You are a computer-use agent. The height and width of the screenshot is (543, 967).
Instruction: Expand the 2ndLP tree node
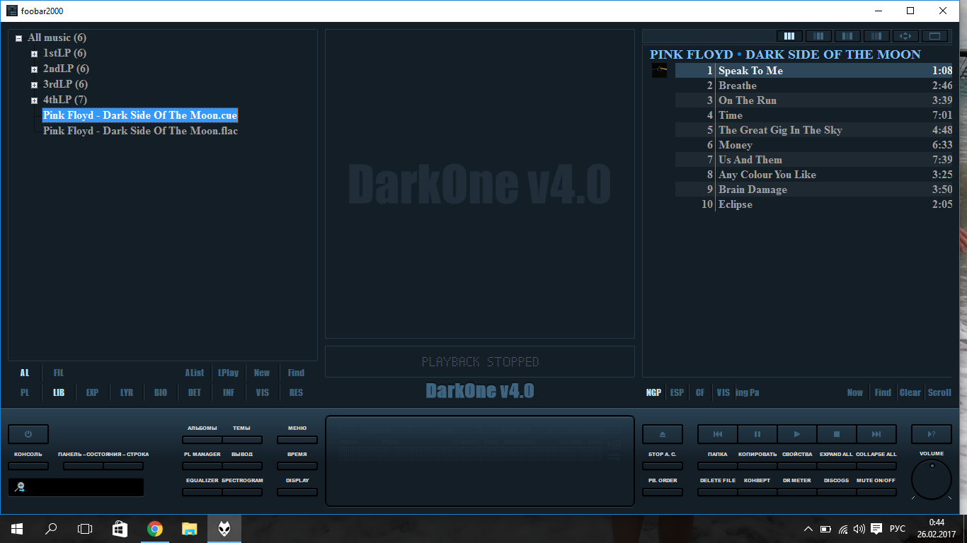pyautogui.click(x=34, y=69)
